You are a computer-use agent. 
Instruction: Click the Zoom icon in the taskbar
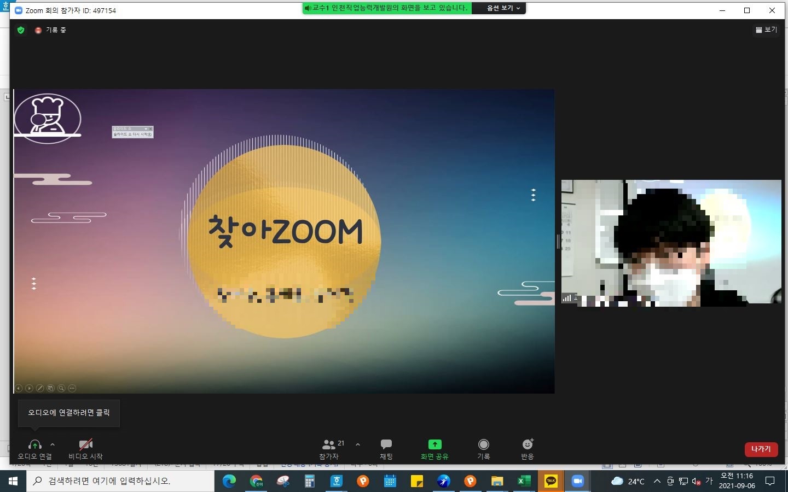tap(577, 481)
